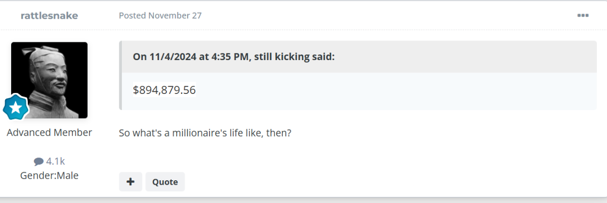Image resolution: width=607 pixels, height=203 pixels.
Task: Click the "Advanced Member" group label
Action: [49, 133]
